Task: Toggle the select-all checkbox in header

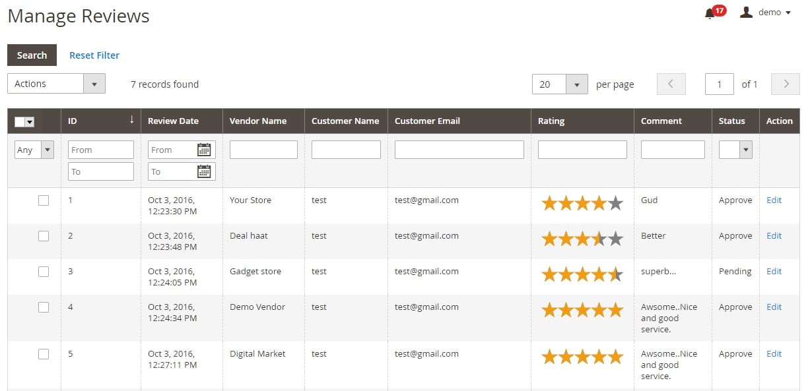Action: [x=20, y=122]
